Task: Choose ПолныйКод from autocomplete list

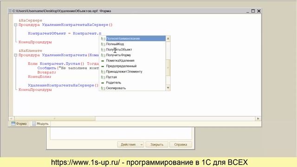Action: 115,44
